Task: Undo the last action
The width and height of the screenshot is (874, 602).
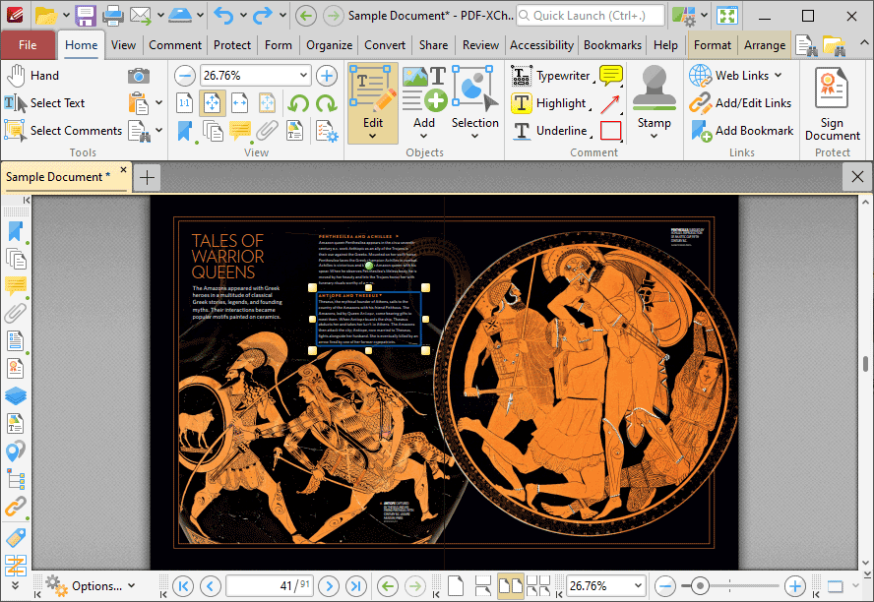Action: point(223,16)
